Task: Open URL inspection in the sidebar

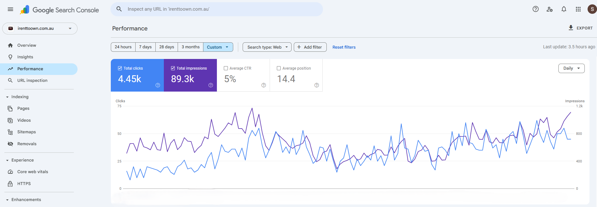Action: (x=32, y=81)
